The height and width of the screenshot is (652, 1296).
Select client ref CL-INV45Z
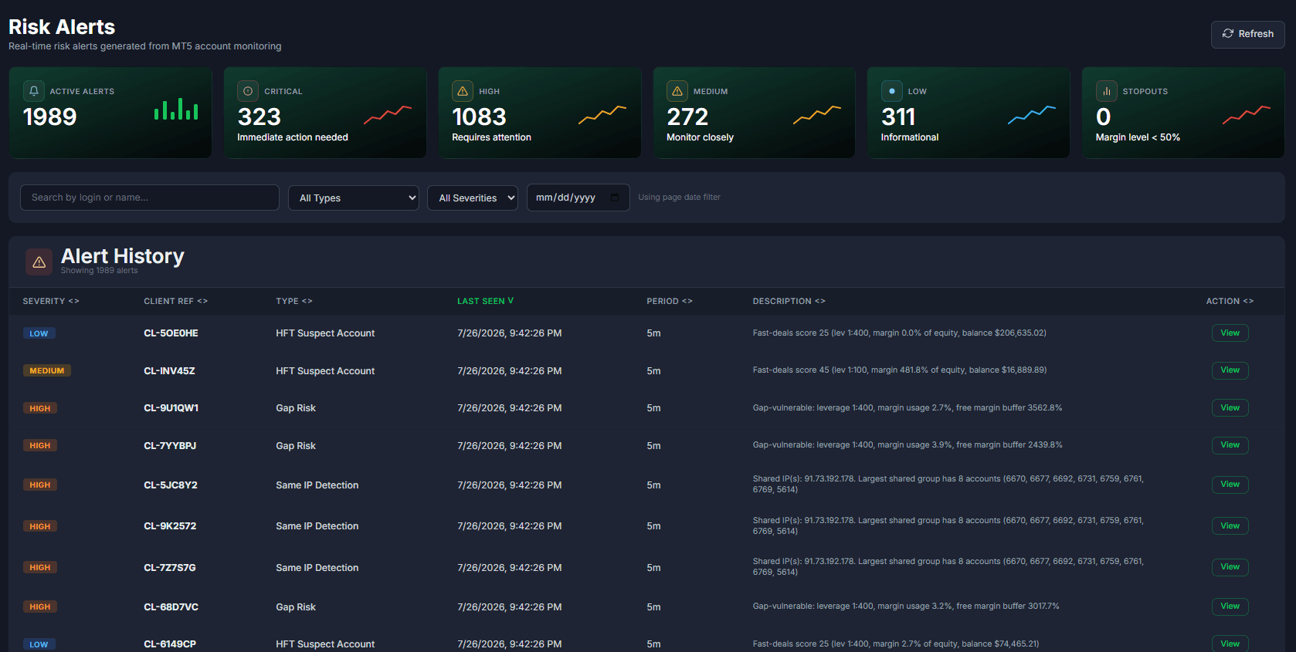pyautogui.click(x=169, y=371)
